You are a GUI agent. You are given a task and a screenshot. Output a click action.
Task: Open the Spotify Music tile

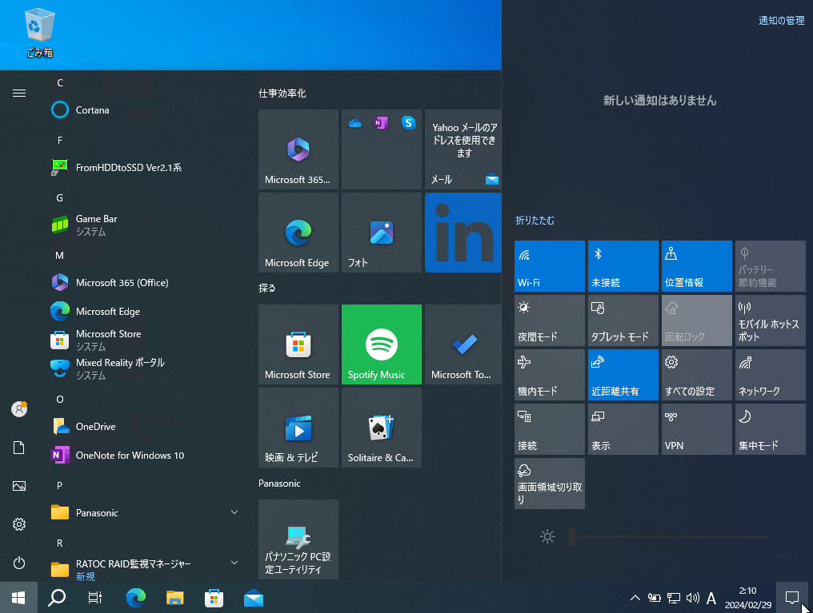pos(382,344)
